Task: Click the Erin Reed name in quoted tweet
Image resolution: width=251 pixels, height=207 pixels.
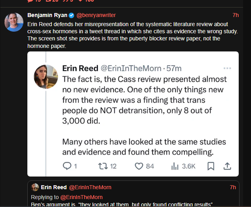Action: pyautogui.click(x=54, y=187)
